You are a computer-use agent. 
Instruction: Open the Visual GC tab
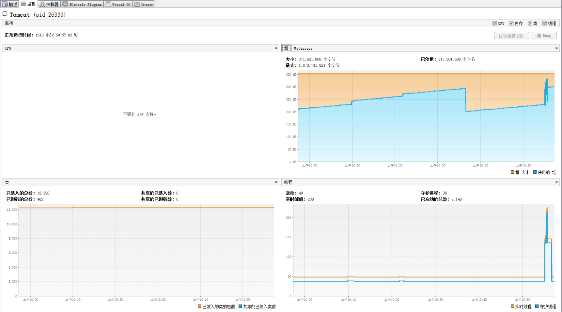(x=118, y=4)
